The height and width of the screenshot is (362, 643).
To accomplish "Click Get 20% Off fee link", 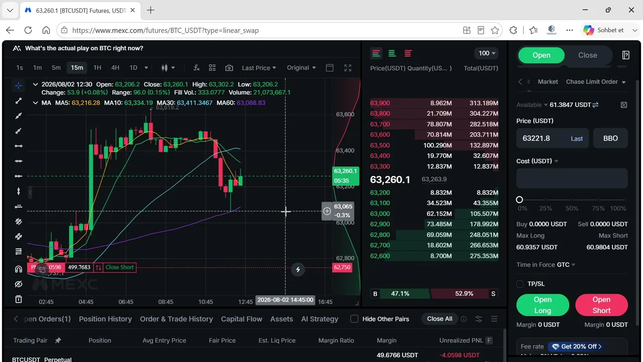I will pos(577,346).
